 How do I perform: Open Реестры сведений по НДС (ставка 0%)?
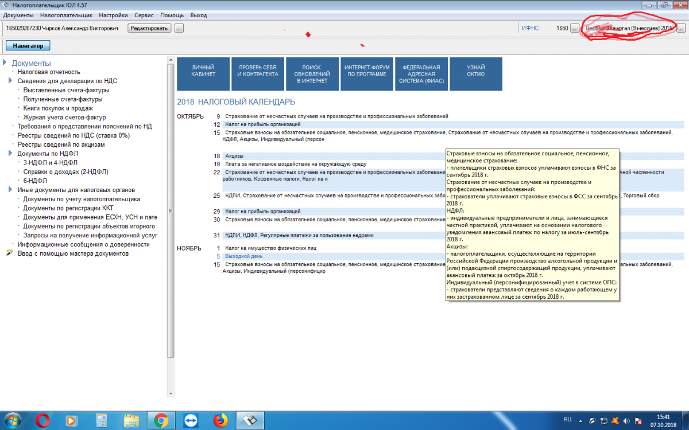pyautogui.click(x=73, y=135)
